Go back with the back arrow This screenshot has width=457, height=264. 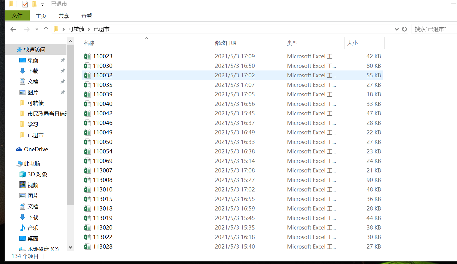(13, 29)
